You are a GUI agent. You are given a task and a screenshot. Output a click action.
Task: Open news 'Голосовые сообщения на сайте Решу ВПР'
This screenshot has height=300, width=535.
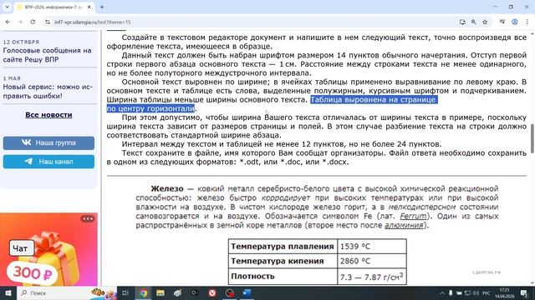(48, 55)
